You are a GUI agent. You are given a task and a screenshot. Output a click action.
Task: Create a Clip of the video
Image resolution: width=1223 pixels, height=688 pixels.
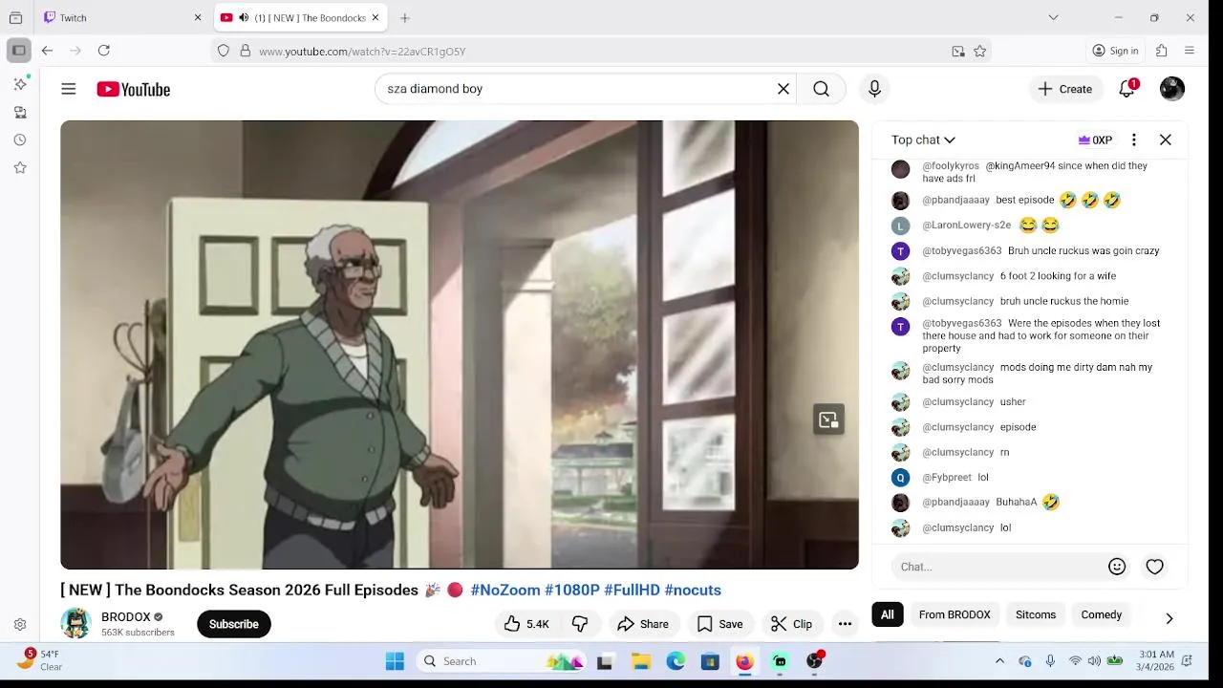(792, 624)
